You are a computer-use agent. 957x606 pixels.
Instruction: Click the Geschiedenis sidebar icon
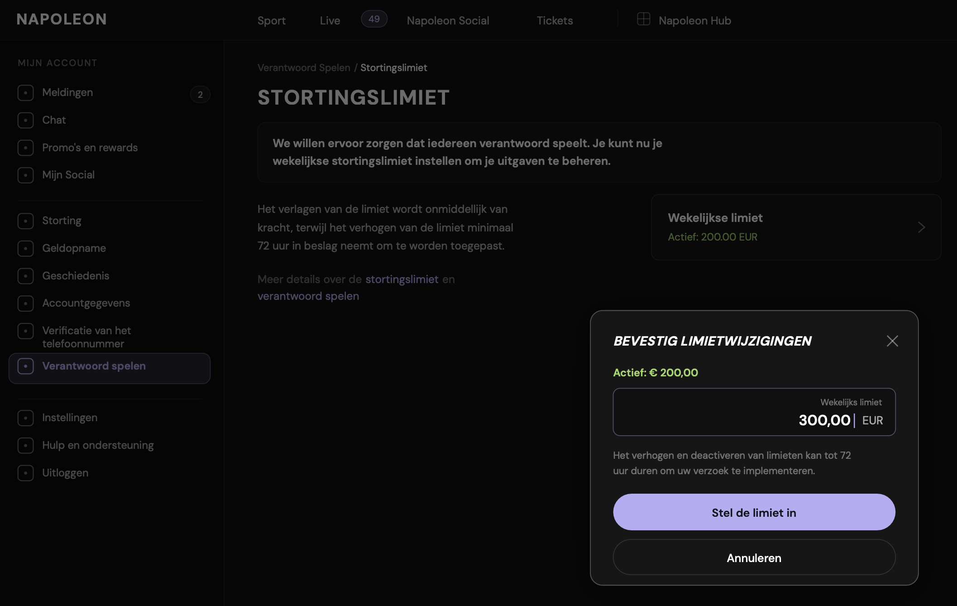pyautogui.click(x=25, y=276)
